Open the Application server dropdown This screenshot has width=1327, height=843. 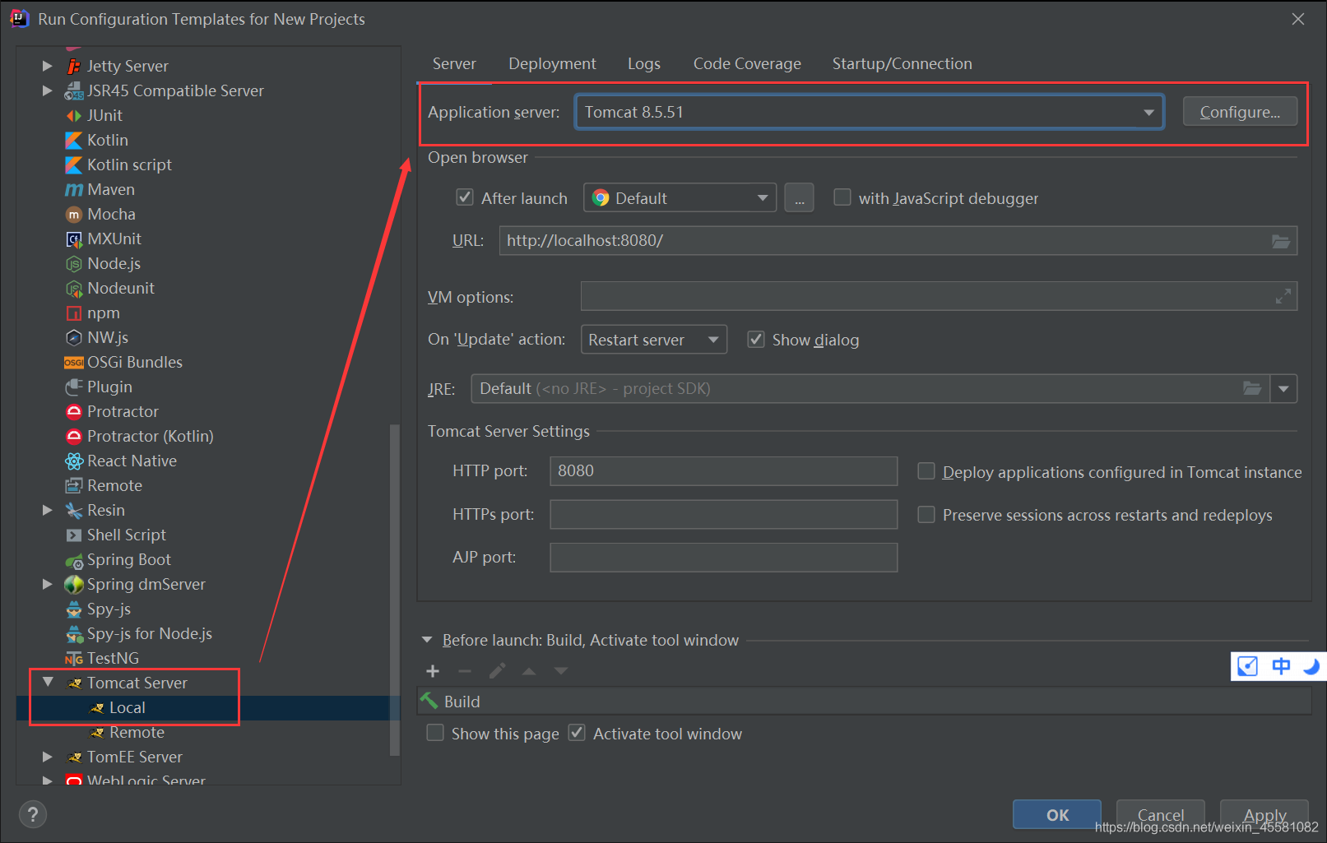[x=1148, y=113]
